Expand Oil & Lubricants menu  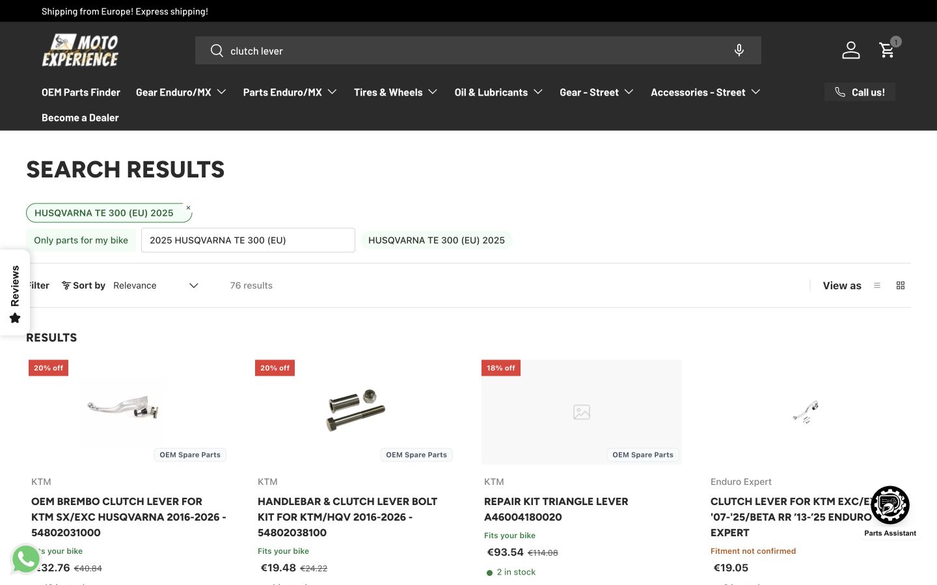pyautogui.click(x=498, y=92)
